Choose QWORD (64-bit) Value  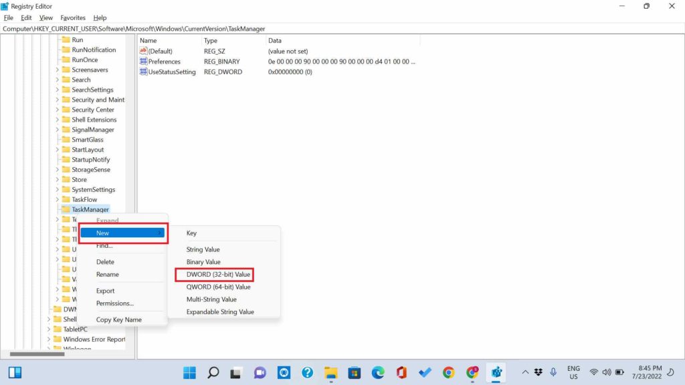click(219, 287)
